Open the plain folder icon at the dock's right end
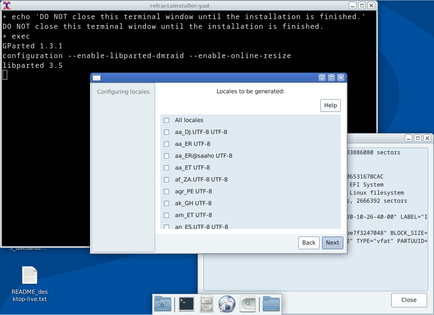This screenshot has width=434, height=315. pyautogui.click(x=271, y=304)
